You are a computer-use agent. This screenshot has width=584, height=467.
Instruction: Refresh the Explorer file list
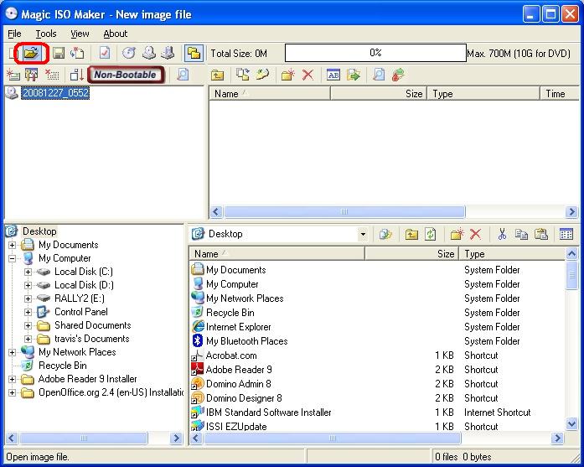[x=430, y=235]
